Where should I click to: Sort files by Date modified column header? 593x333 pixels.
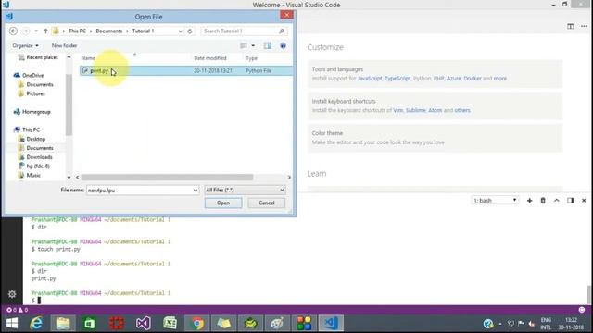(x=210, y=58)
